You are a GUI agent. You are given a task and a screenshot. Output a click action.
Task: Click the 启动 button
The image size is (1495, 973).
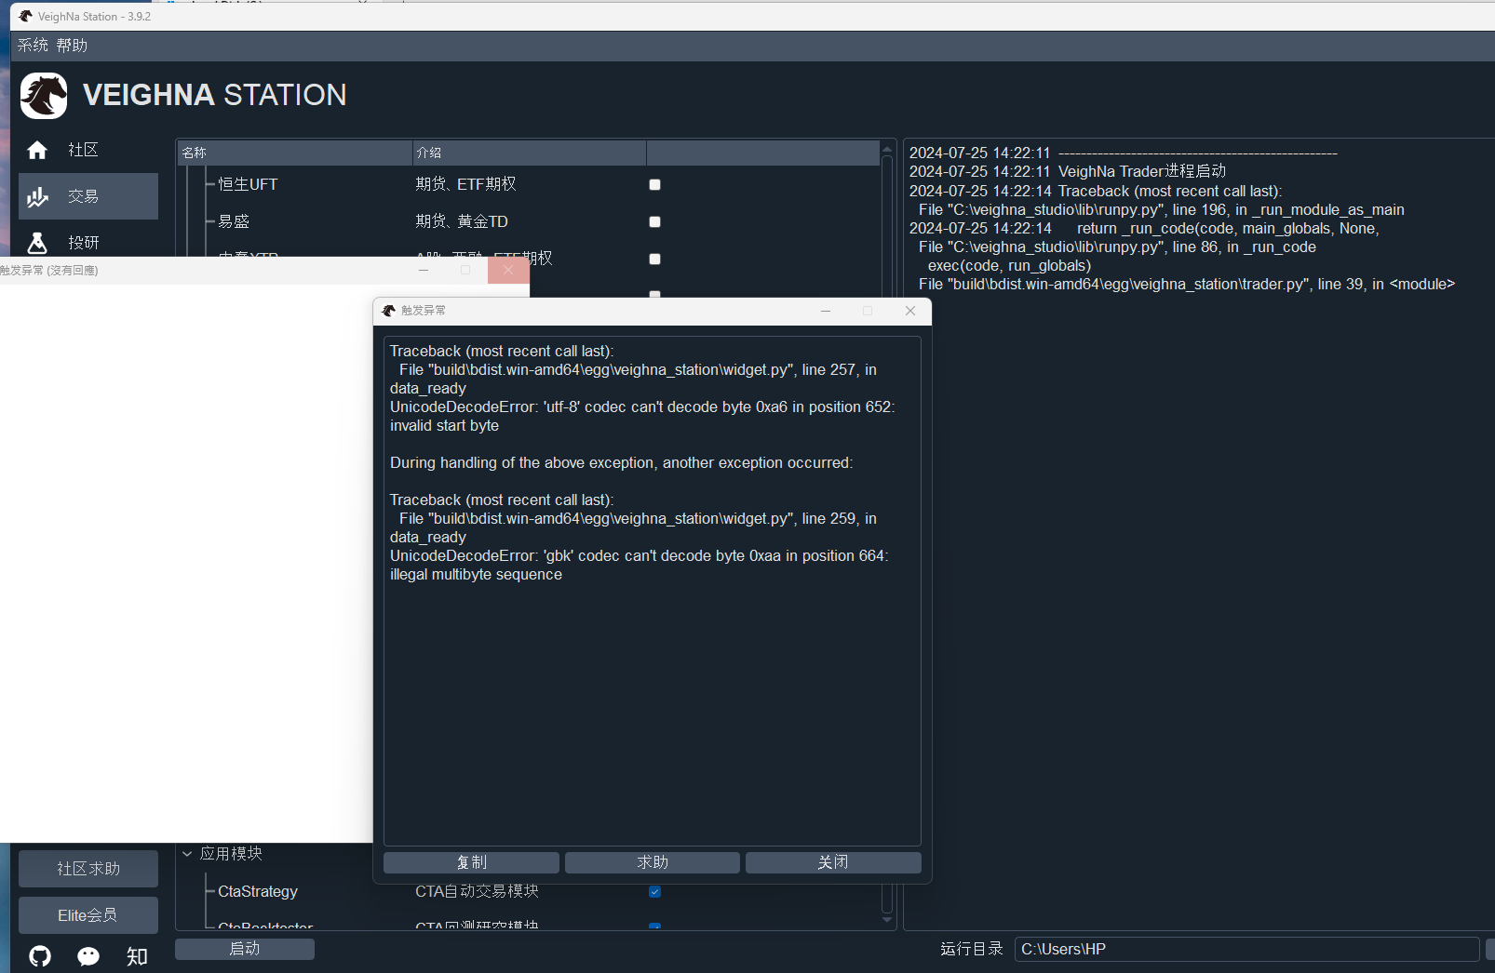(x=245, y=948)
